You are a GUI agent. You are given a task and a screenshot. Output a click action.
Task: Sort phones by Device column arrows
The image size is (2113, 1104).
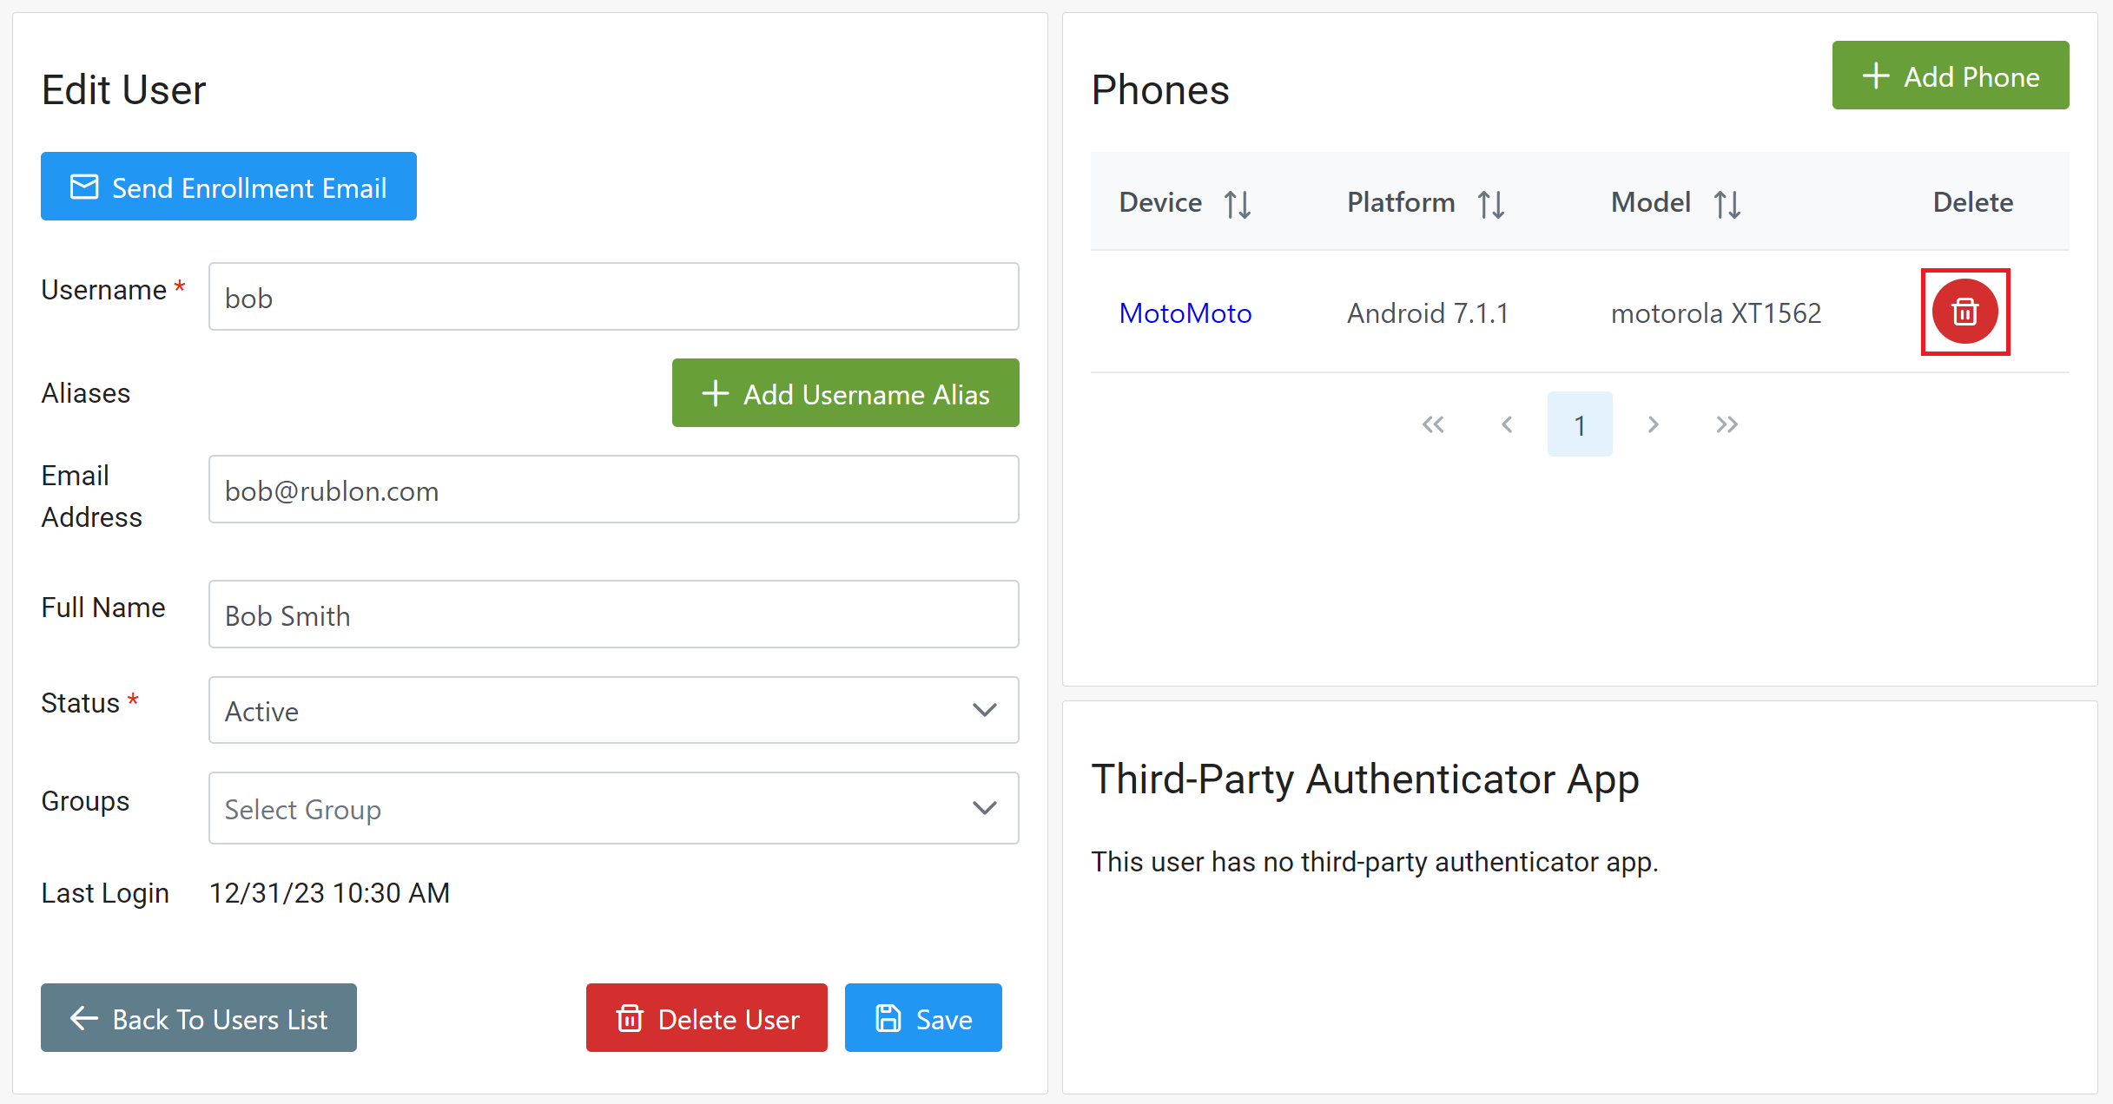pos(1237,204)
